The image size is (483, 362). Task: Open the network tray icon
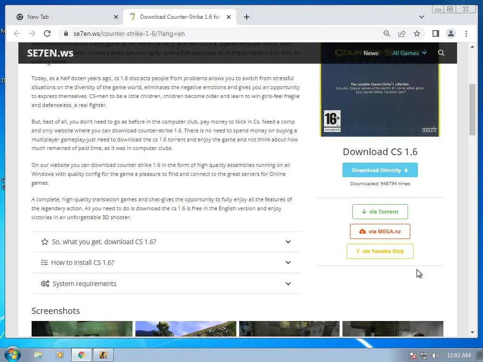pyautogui.click(x=424, y=355)
